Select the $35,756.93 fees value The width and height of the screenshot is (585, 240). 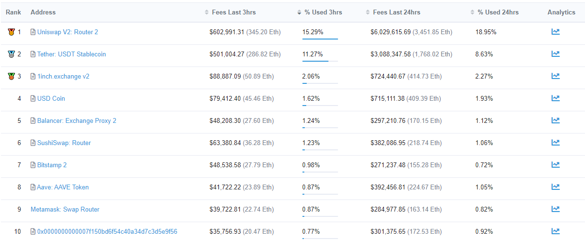pos(225,232)
